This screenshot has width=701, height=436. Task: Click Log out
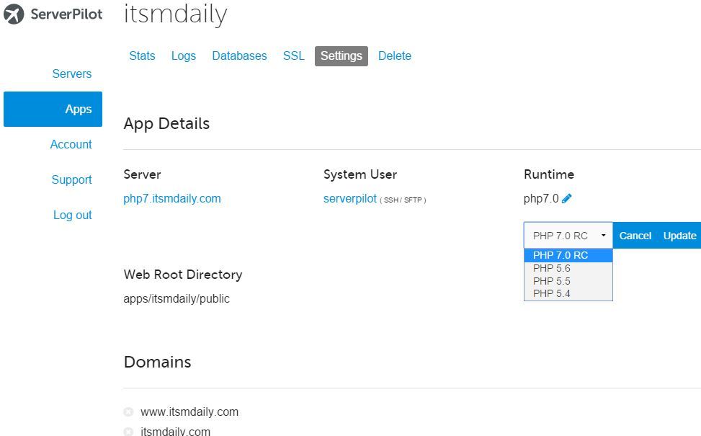coord(72,215)
